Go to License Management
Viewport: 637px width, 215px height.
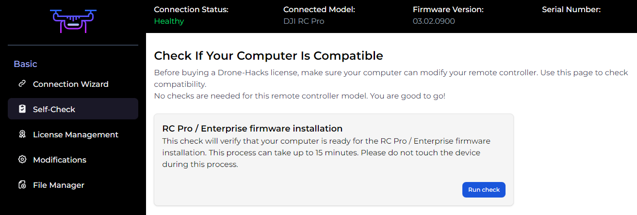pyautogui.click(x=75, y=134)
